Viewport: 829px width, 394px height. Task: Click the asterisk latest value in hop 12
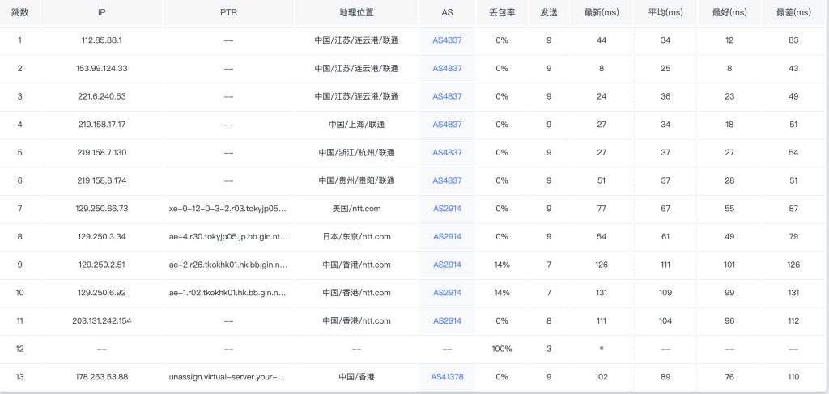coord(602,349)
